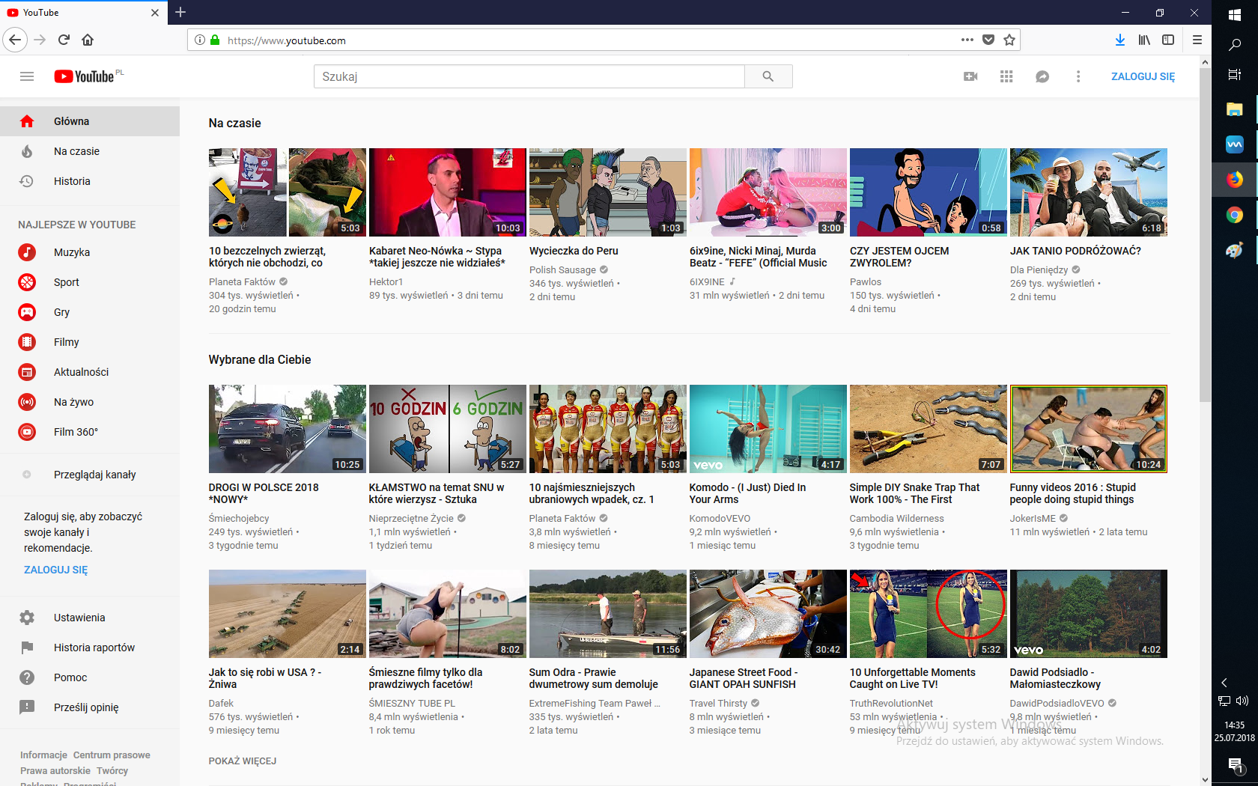1258x786 pixels.
Task: Click the Szukaj search field
Action: pos(529,76)
